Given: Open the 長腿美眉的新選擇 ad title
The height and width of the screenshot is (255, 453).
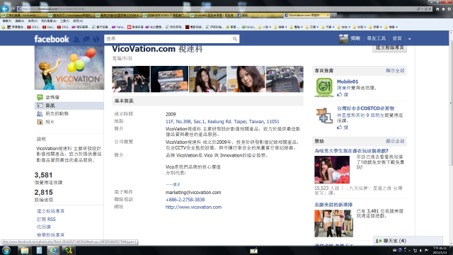Looking at the screenshot, I should click(x=333, y=205).
